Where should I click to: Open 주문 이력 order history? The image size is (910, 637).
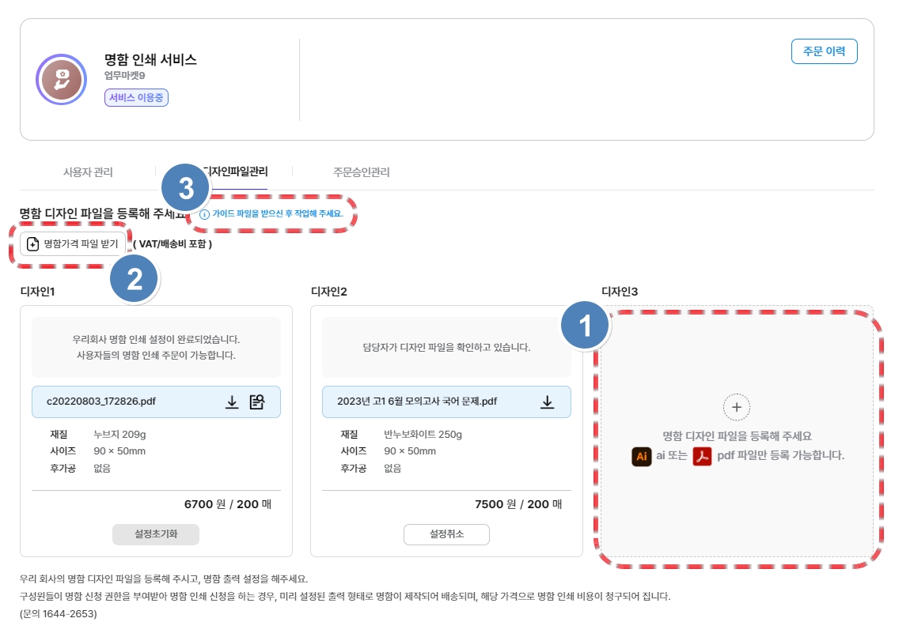click(x=824, y=51)
